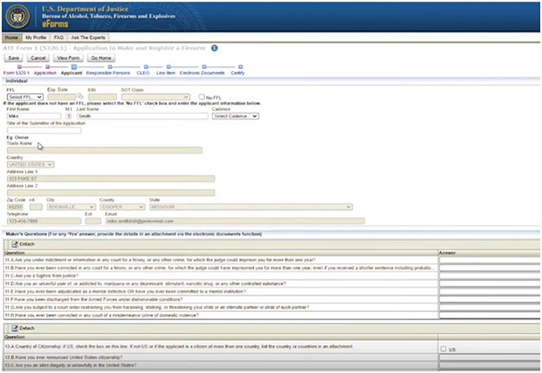The width and height of the screenshot is (542, 373).
Task: Click the Title of the Submitter input field
Action: point(44,130)
